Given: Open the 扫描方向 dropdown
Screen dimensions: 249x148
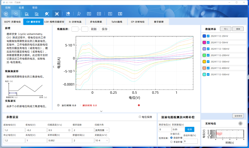Looking at the screenshot, I should (x=102, y=130).
